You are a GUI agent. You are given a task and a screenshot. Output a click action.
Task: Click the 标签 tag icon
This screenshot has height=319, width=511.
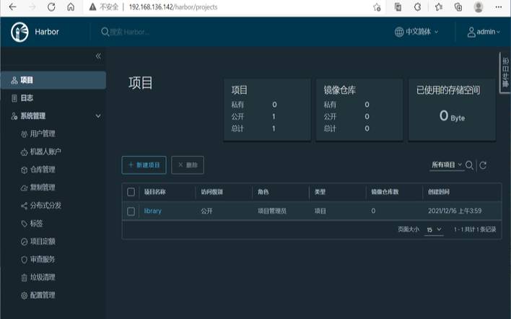[x=24, y=224]
